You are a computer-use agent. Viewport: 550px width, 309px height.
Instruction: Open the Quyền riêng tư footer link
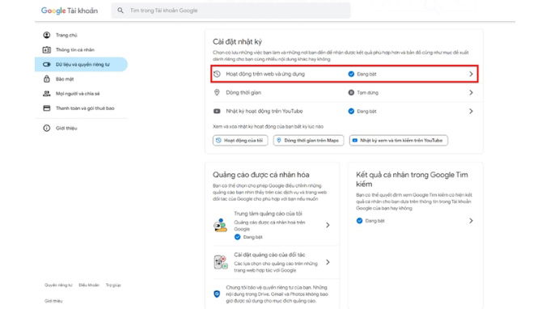(x=58, y=286)
